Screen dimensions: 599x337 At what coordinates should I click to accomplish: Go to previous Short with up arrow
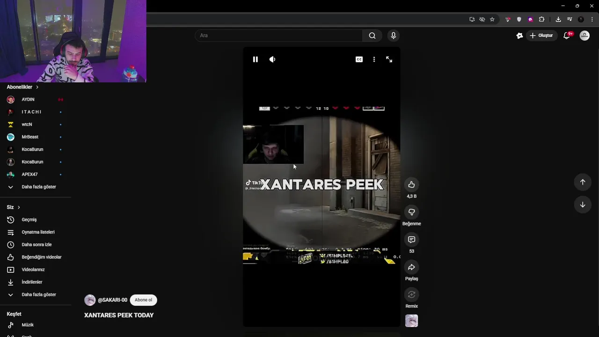583,182
